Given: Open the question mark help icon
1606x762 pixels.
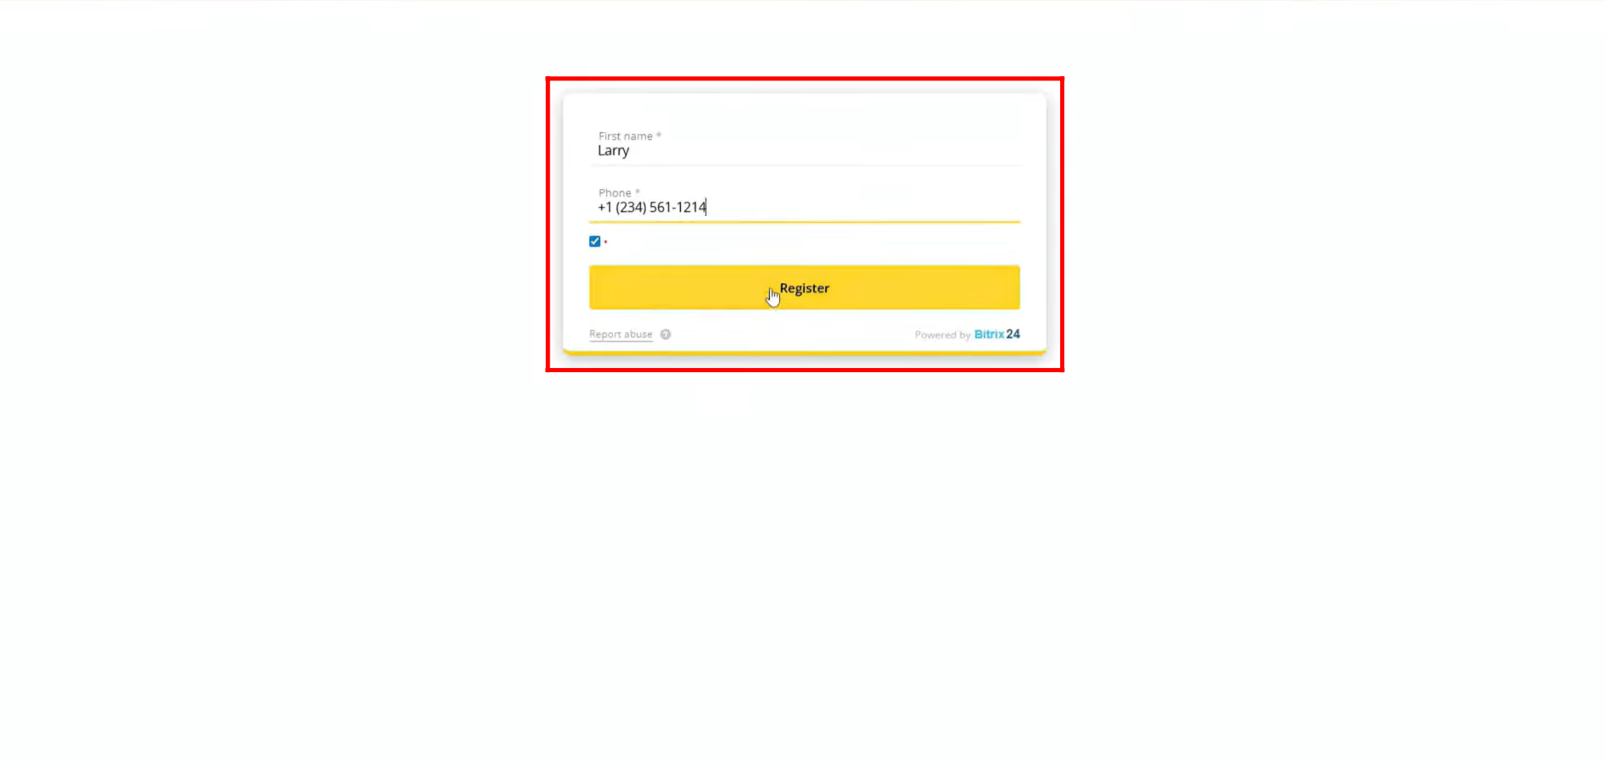Looking at the screenshot, I should [666, 334].
